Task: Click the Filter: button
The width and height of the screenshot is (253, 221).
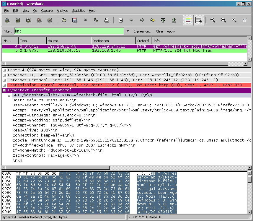Action: (x=8, y=31)
